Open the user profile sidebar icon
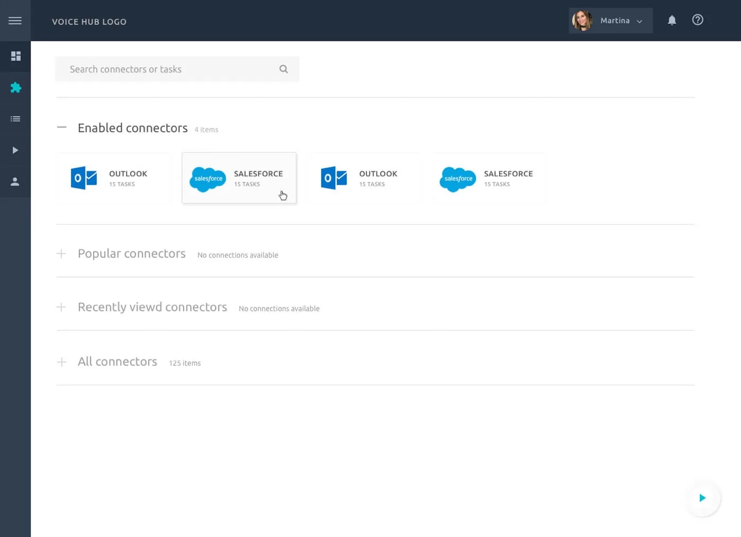Image resolution: width=741 pixels, height=537 pixels. [x=15, y=181]
